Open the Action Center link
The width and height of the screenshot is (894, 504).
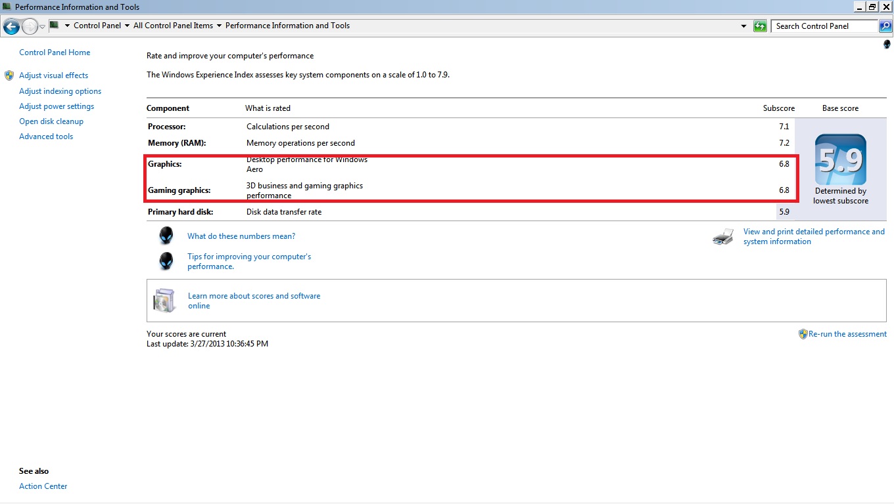pos(43,486)
